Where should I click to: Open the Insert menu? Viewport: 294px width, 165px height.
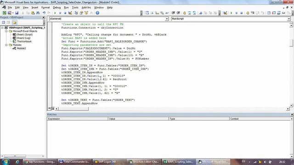click(x=35, y=7)
